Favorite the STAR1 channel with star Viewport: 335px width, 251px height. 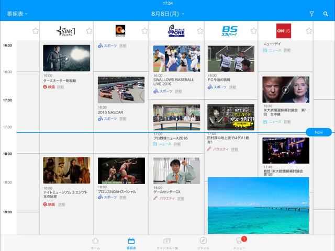click(x=89, y=31)
